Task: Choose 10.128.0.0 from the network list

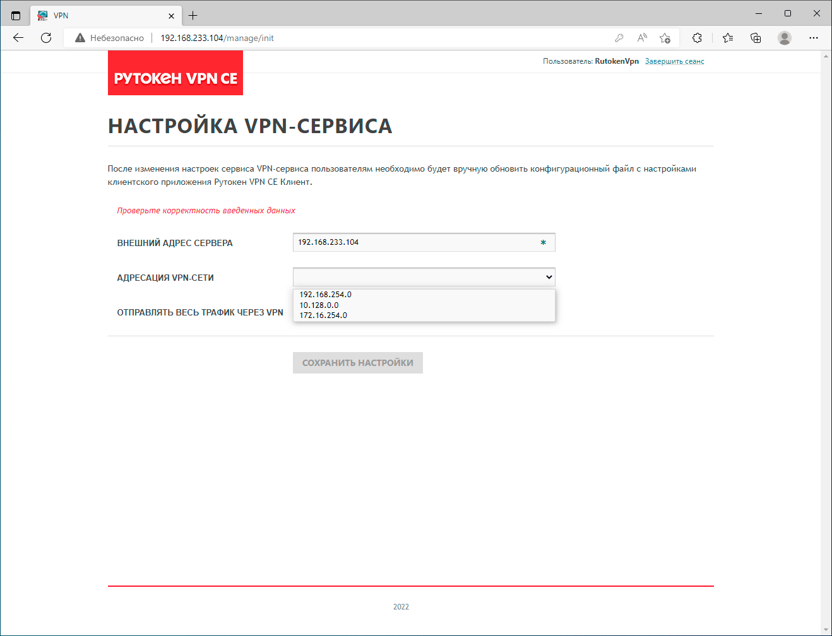Action: [424, 305]
